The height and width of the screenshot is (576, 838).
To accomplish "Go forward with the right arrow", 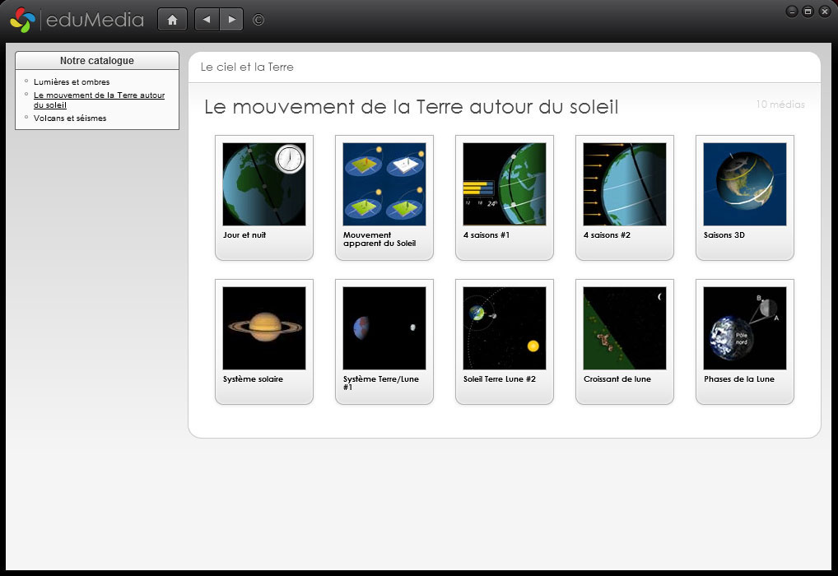I will point(231,20).
